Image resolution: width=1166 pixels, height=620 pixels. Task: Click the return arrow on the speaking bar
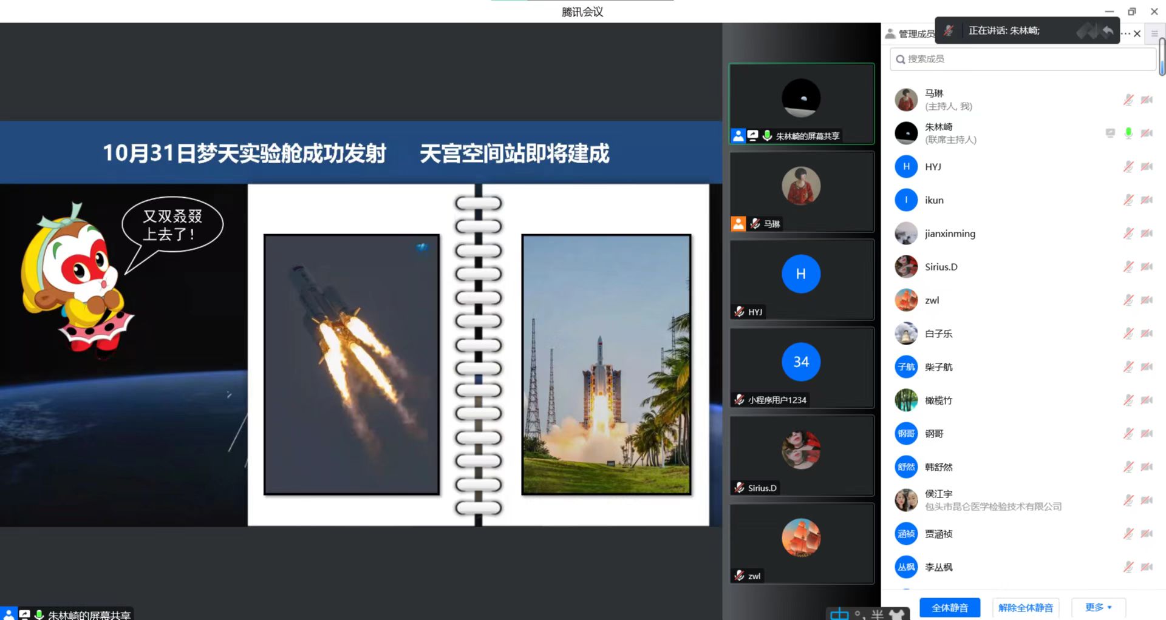click(1108, 30)
